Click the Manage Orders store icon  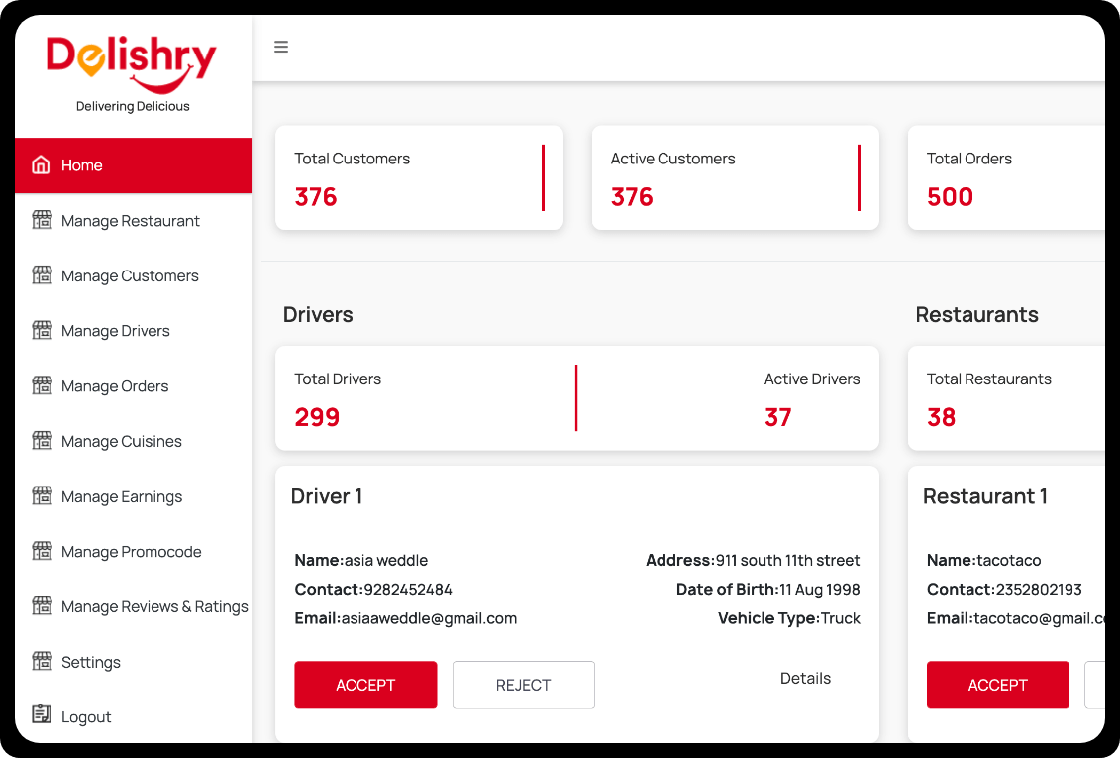pyautogui.click(x=42, y=385)
